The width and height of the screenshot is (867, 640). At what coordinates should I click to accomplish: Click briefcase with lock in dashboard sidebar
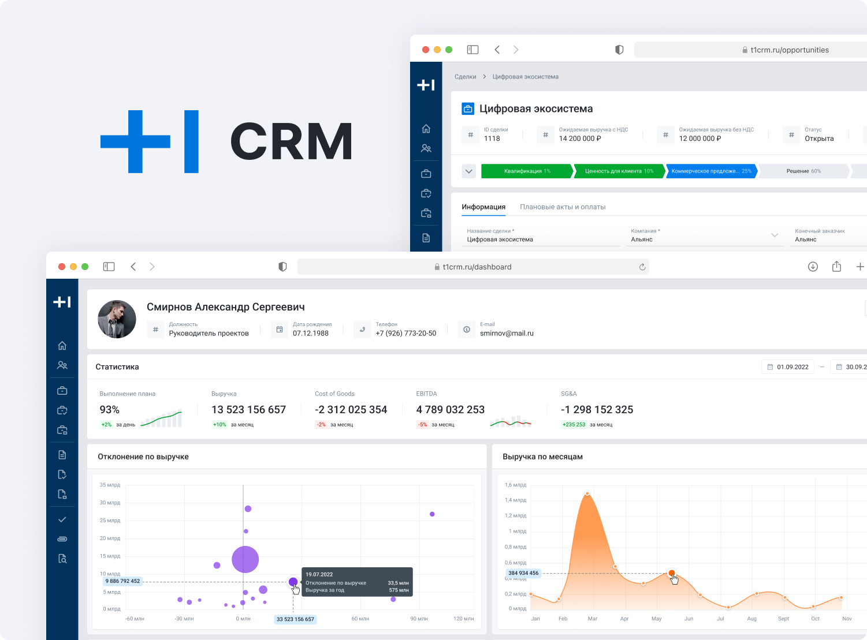coord(62,430)
